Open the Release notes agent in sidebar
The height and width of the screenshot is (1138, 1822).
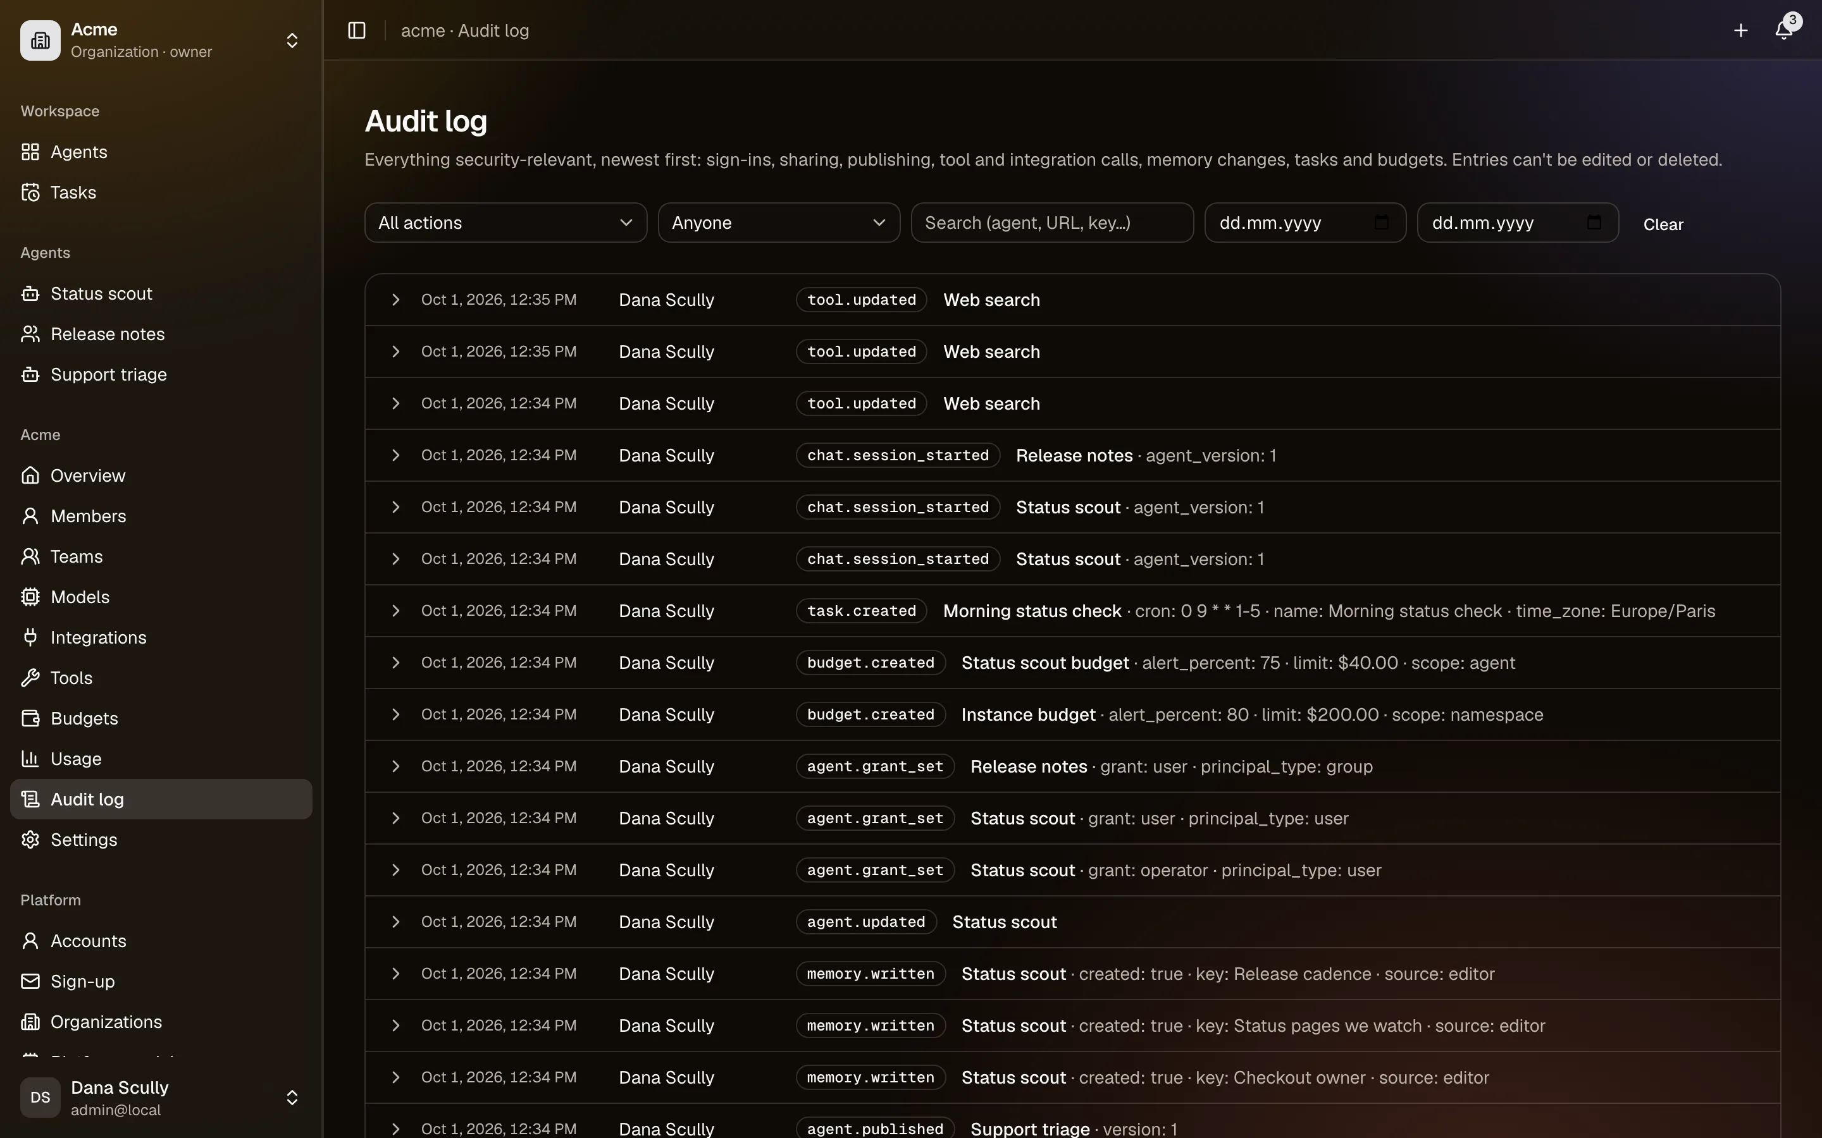point(161,334)
